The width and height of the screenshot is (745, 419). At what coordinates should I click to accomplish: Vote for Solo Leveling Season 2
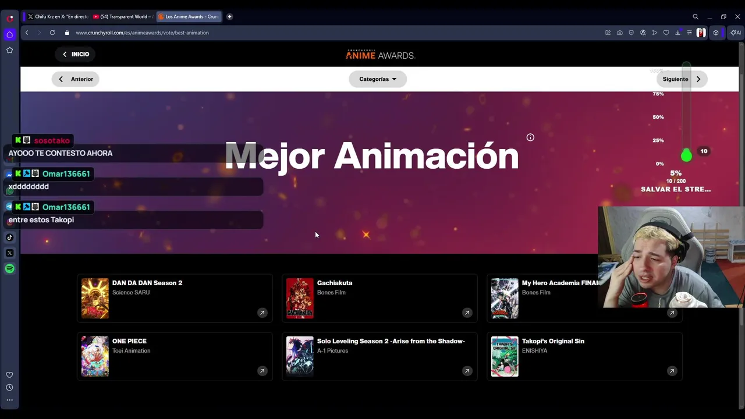[379, 356]
